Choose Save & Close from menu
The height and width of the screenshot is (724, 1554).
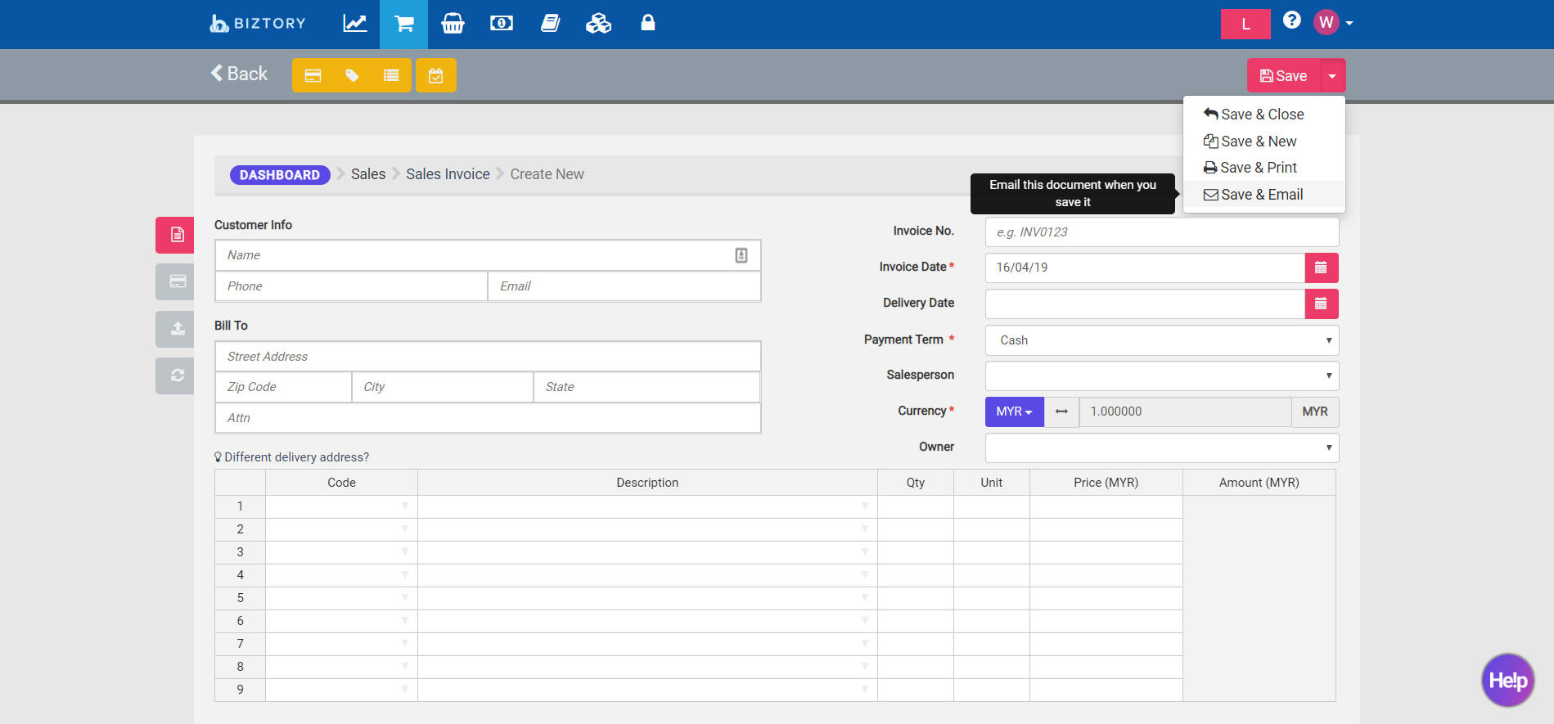pyautogui.click(x=1263, y=115)
